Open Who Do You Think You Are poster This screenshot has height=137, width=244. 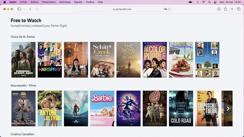point(207,60)
